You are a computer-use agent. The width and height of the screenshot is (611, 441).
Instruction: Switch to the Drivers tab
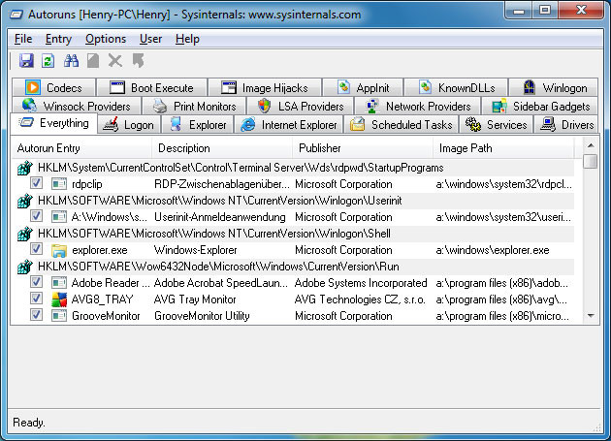tap(566, 125)
